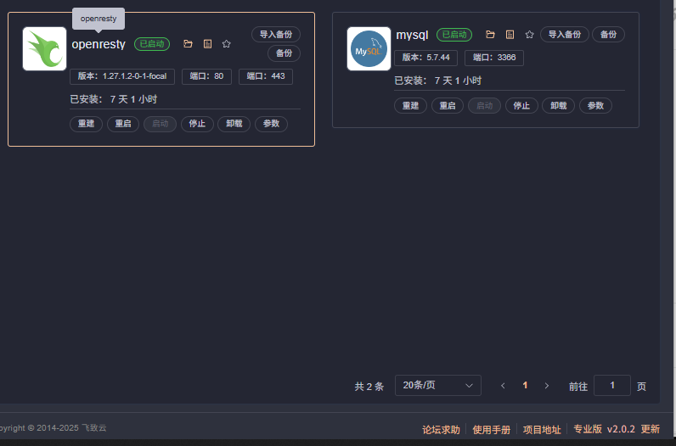Screen dimensions: 676x446
Task: Click the openresty app logo
Action: click(44, 48)
